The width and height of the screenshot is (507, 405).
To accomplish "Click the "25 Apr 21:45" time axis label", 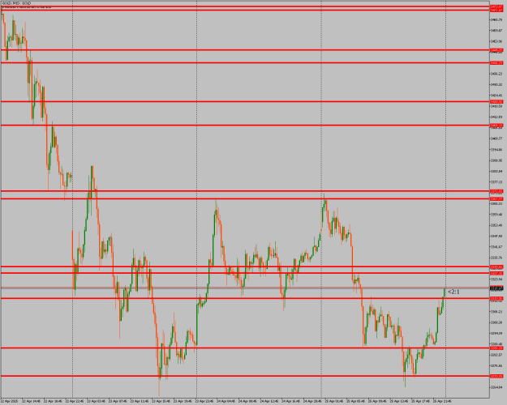I will 442,401.
